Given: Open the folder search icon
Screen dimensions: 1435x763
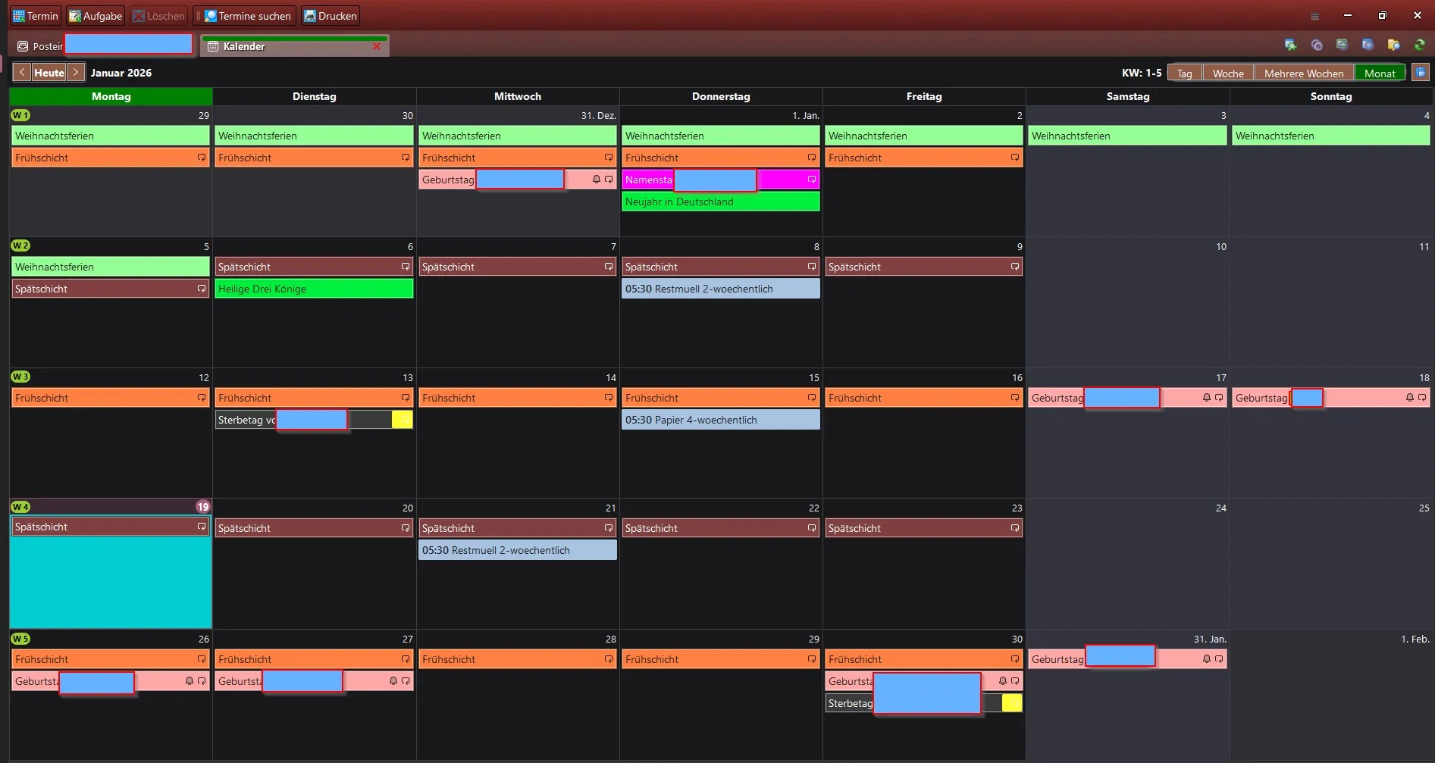Looking at the screenshot, I should coord(1393,45).
